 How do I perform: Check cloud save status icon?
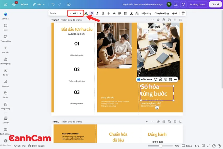[69, 4]
